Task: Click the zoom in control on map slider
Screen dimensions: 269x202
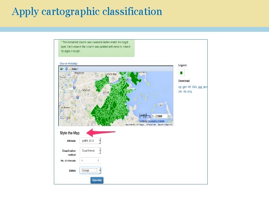Action: [64, 89]
